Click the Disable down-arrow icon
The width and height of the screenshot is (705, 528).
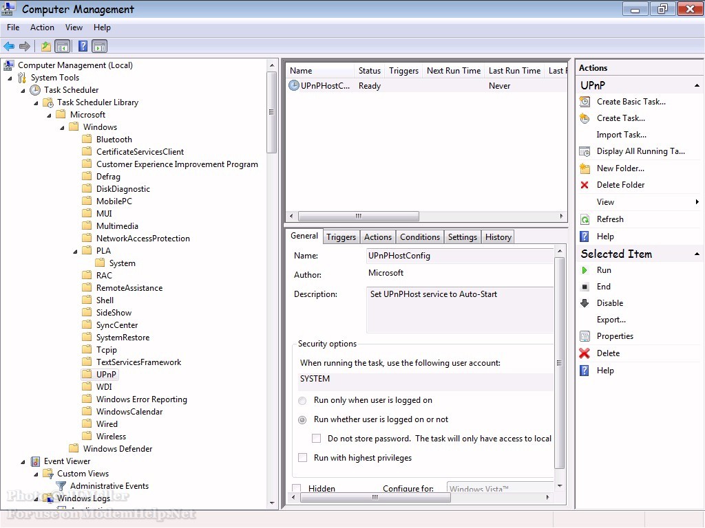(x=585, y=303)
